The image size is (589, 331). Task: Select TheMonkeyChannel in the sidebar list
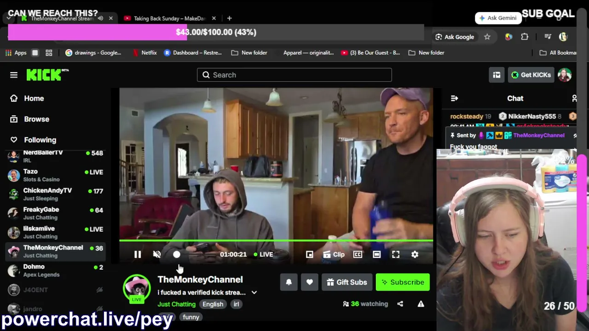[56, 251]
